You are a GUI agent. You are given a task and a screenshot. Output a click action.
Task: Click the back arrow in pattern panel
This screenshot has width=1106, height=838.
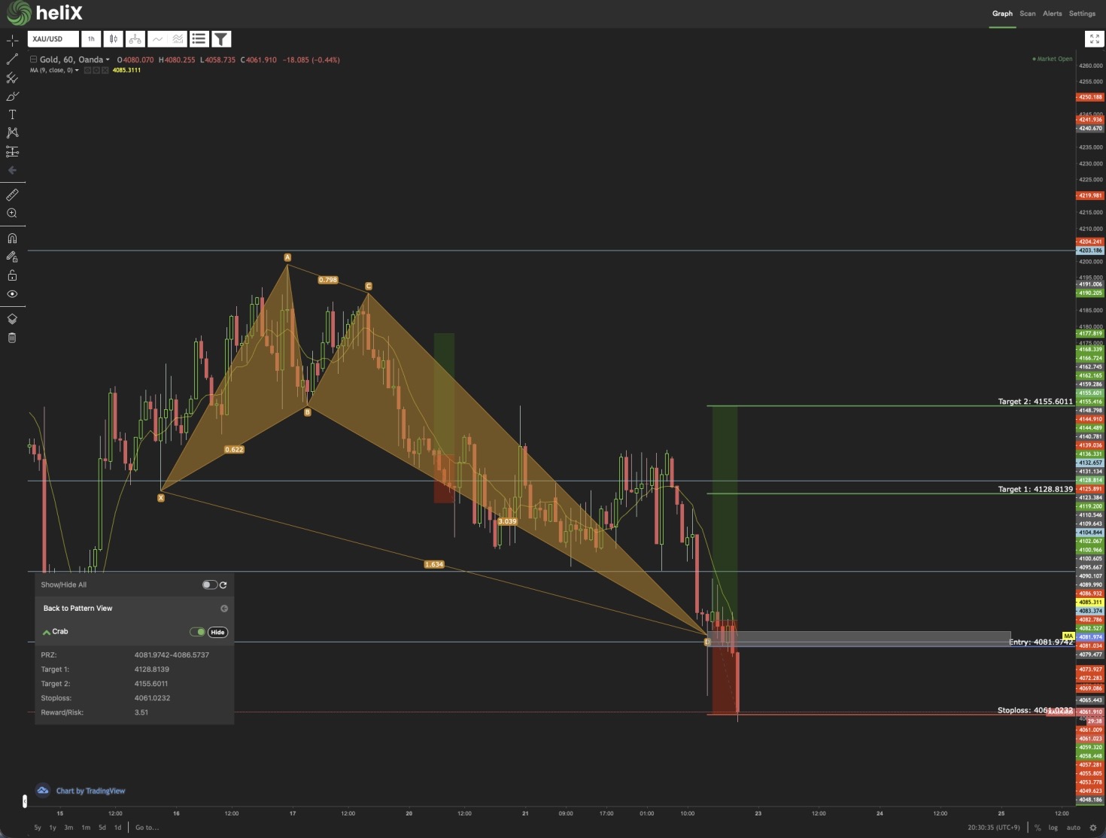click(x=223, y=609)
